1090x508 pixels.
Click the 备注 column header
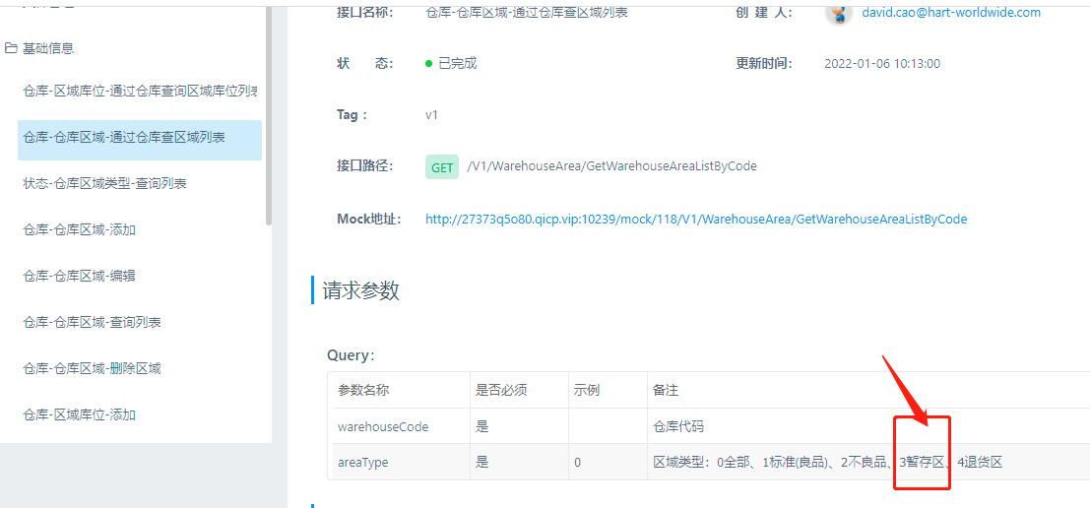666,391
